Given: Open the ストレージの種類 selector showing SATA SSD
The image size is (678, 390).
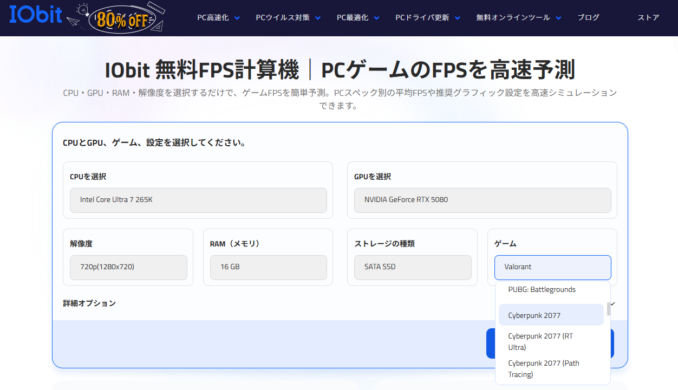Looking at the screenshot, I should tap(413, 267).
